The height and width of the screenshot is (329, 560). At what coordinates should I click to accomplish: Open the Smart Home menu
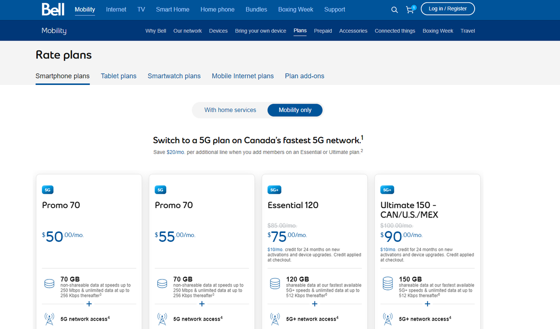point(173,9)
